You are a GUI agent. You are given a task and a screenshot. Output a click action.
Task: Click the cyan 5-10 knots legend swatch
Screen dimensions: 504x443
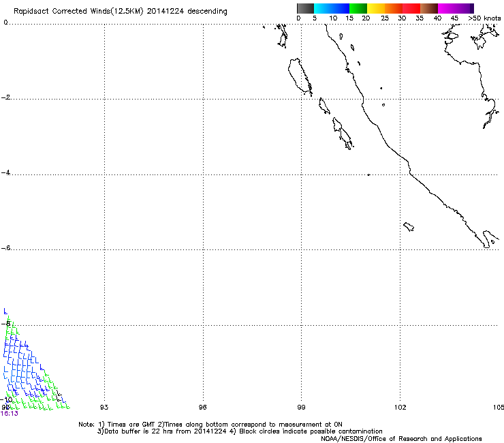coord(323,8)
